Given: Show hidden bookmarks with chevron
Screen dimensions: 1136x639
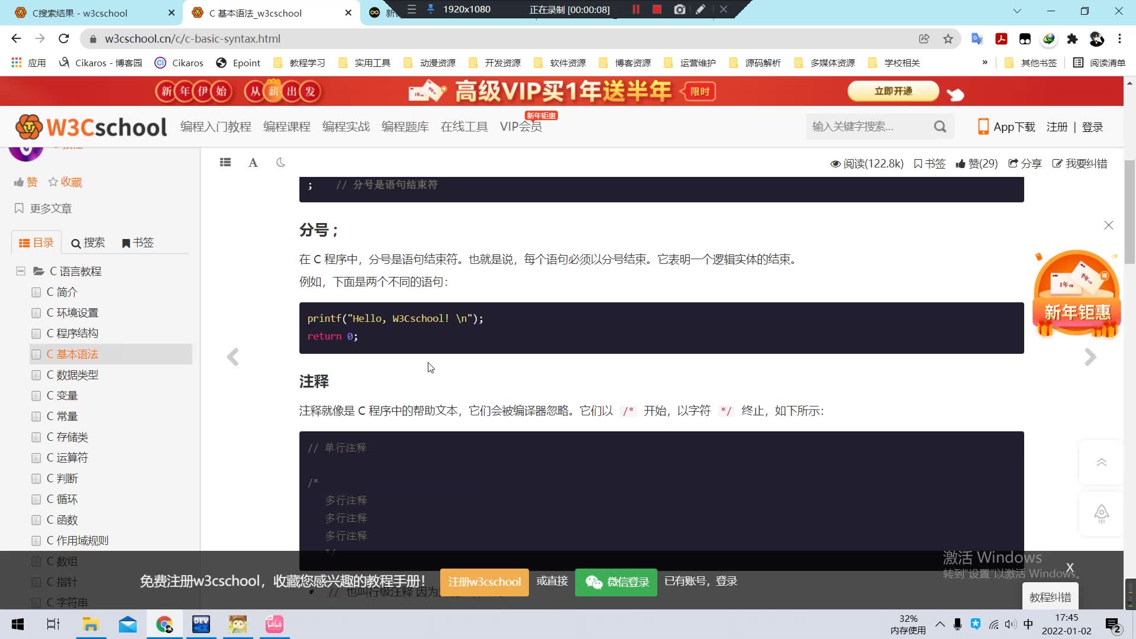Looking at the screenshot, I should click(985, 63).
